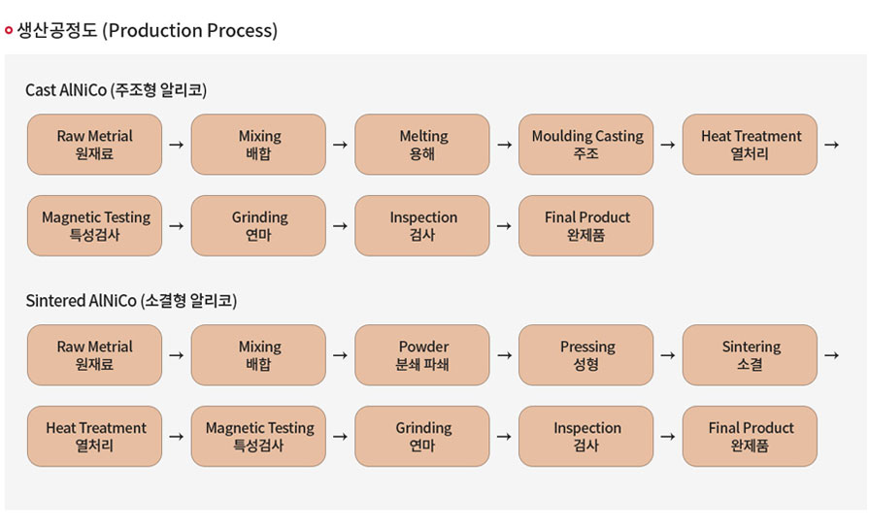Click the Pressing step box
Image resolution: width=869 pixels, height=530 pixels.
coord(585,355)
